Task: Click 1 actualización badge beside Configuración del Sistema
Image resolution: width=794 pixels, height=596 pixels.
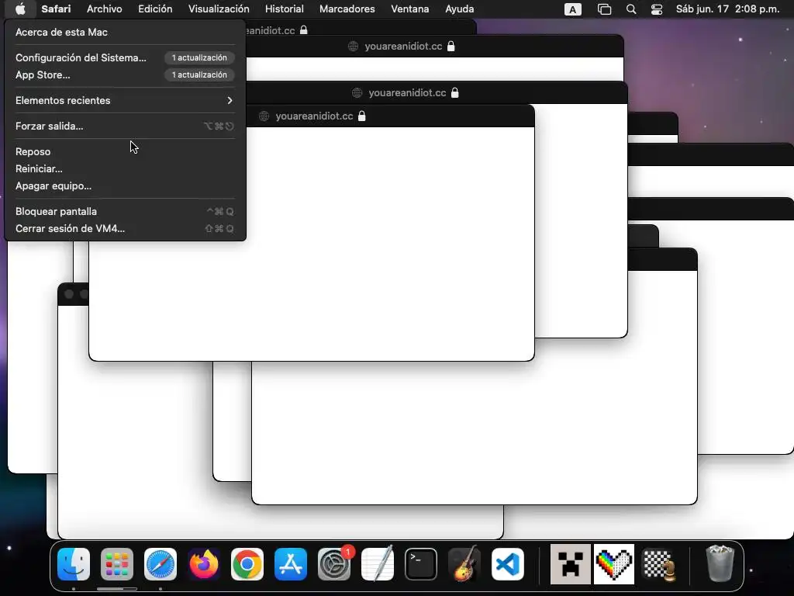Action: pyautogui.click(x=199, y=57)
